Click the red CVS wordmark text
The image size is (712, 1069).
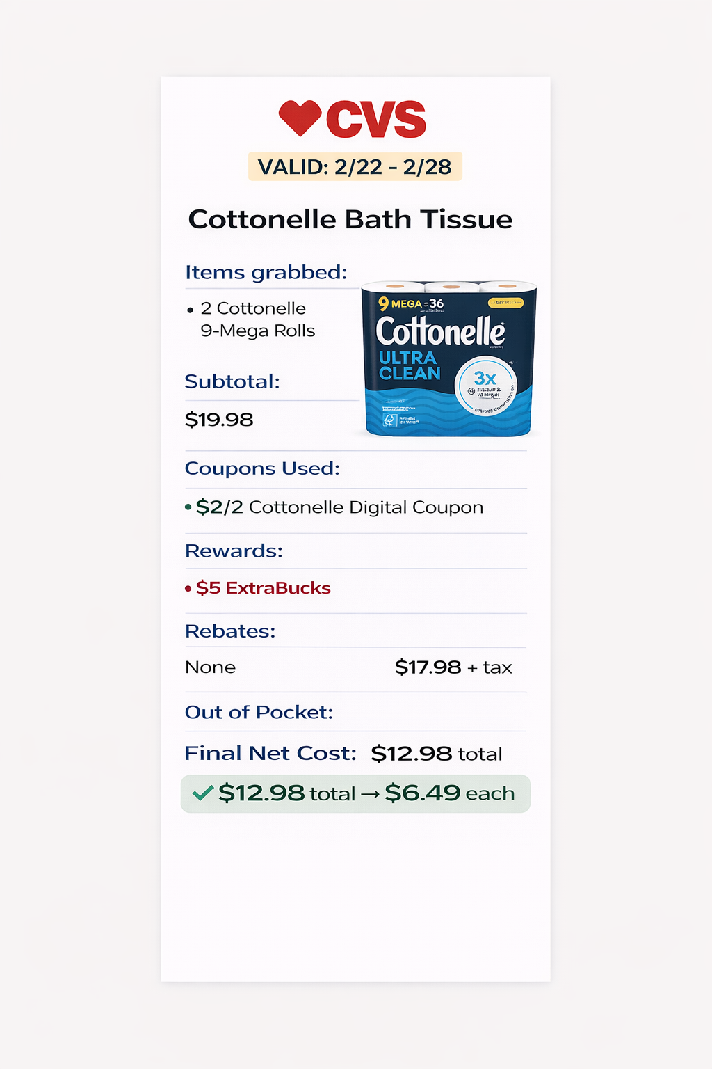coord(376,119)
